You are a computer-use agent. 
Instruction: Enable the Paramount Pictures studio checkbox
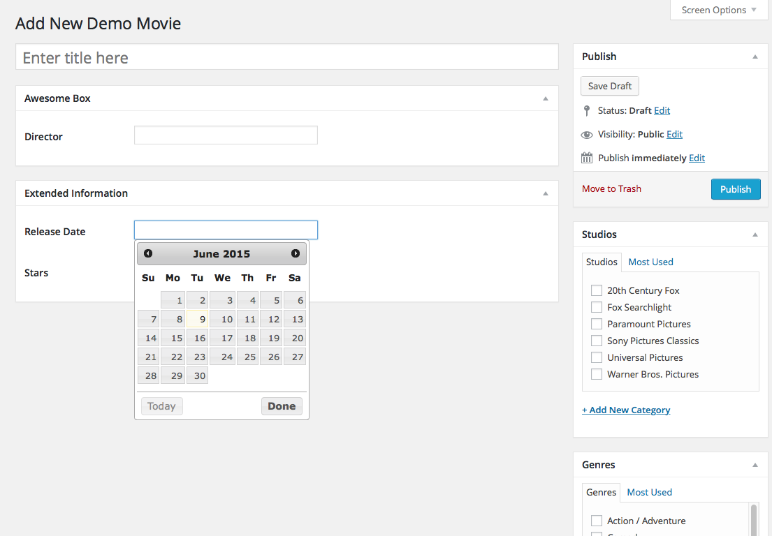pyautogui.click(x=597, y=324)
